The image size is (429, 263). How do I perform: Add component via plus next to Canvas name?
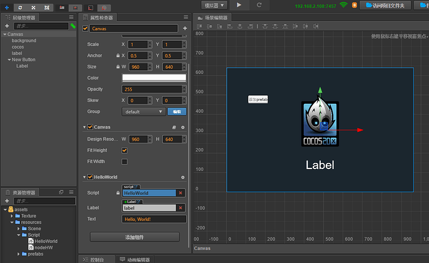coord(185,28)
